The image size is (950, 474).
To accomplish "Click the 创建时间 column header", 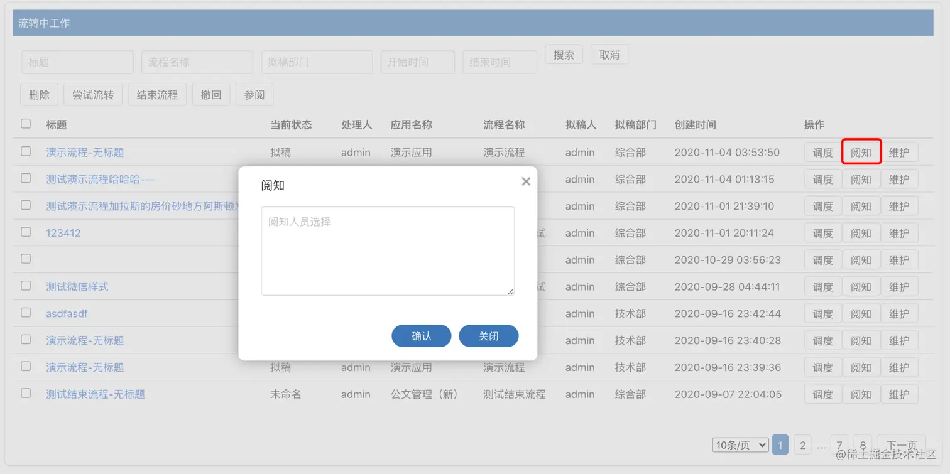I will tap(695, 125).
